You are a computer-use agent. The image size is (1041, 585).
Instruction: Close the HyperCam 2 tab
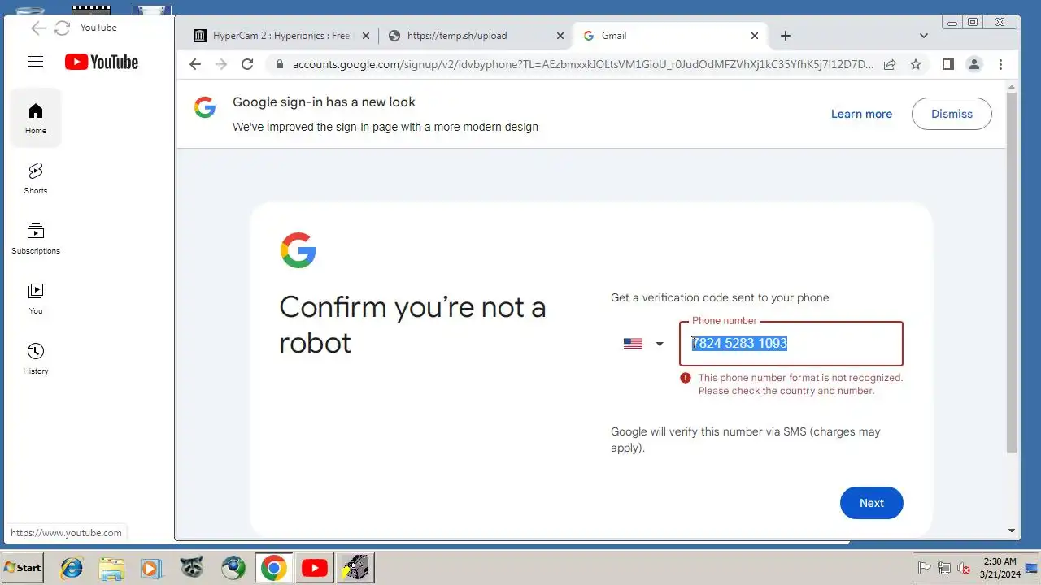tap(365, 36)
